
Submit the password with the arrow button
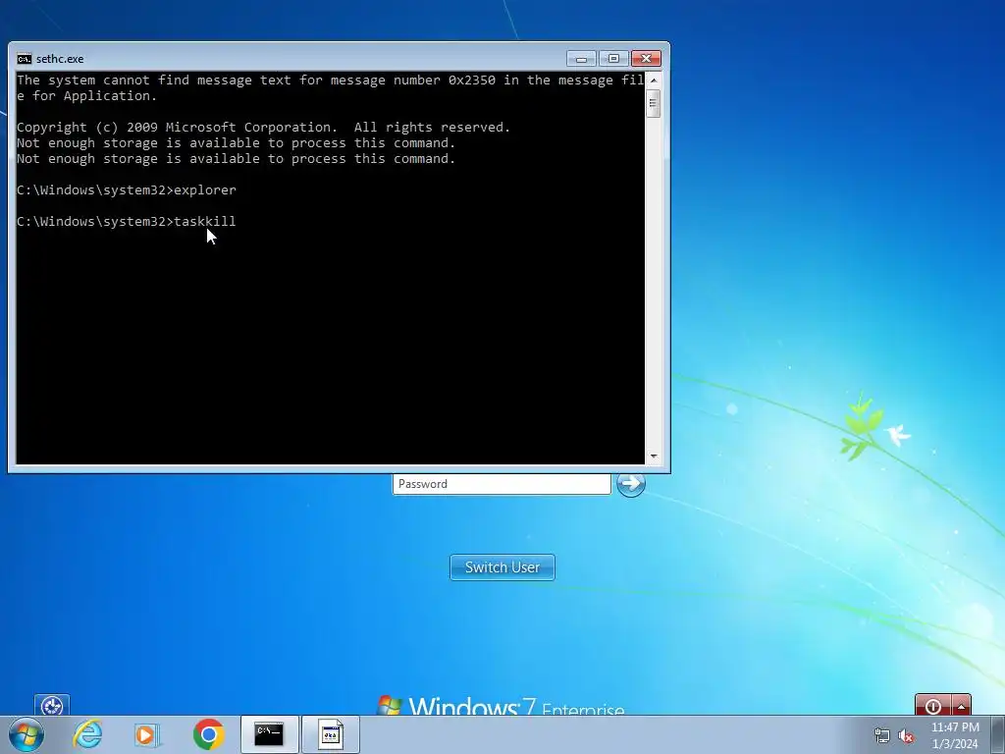coord(631,484)
